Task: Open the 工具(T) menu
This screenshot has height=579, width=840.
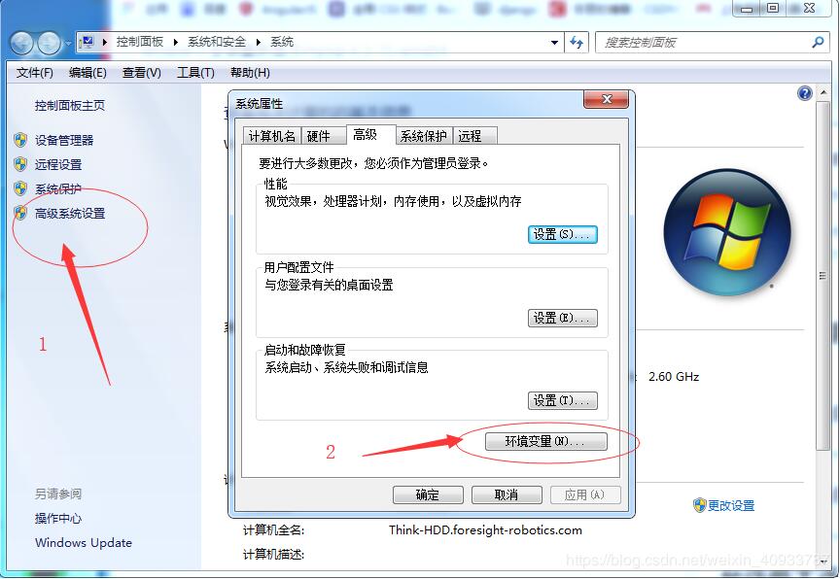Action: point(195,73)
